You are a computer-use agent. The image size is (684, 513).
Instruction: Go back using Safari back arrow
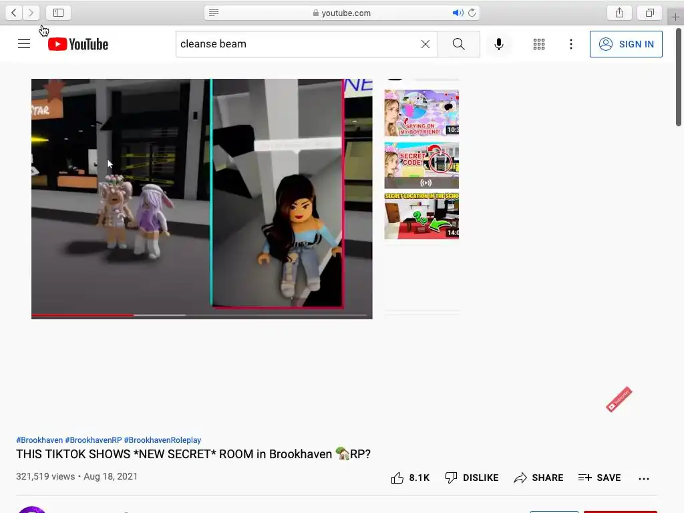(14, 13)
